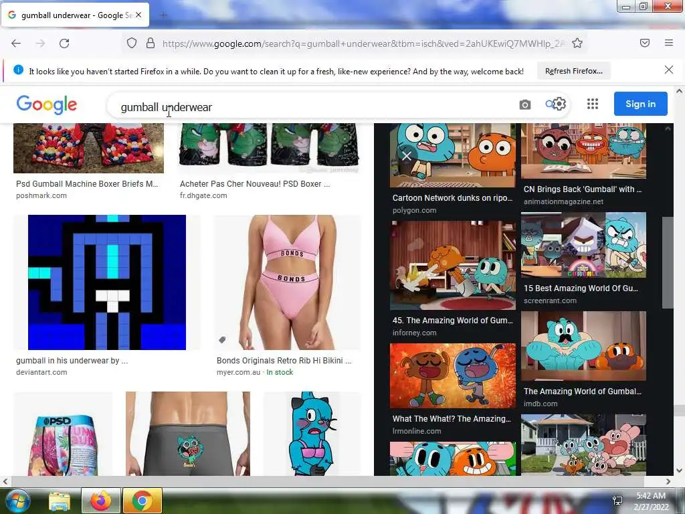Open the myer.com.au source link

tap(238, 372)
